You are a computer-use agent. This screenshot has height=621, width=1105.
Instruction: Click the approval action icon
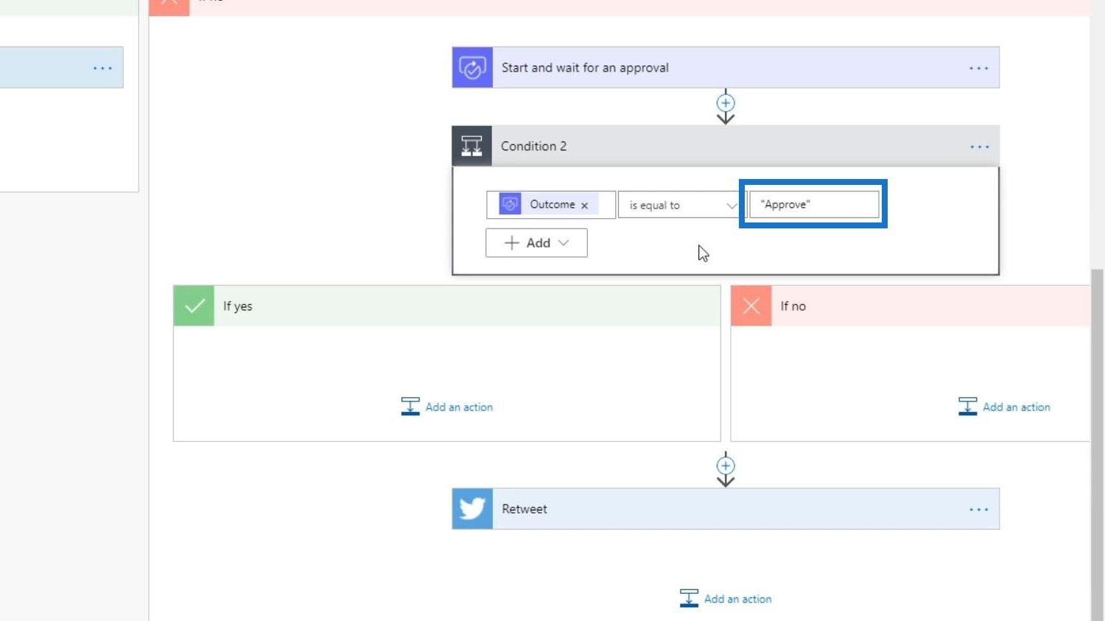[472, 68]
